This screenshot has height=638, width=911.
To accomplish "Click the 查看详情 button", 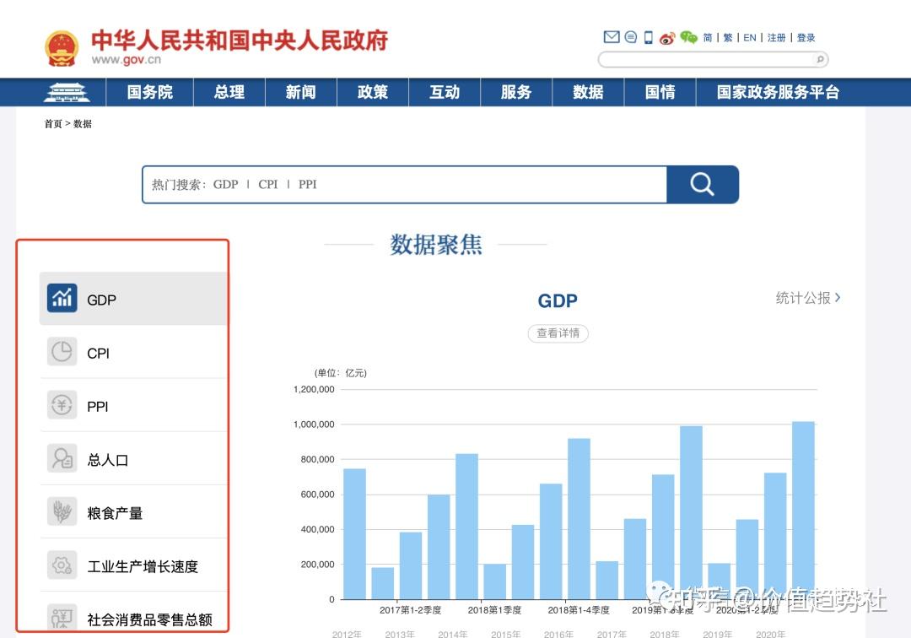I will [558, 333].
